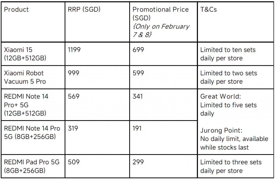Select Limited to two sets daily text
The height and width of the screenshot is (179, 275).
[x=229, y=77]
